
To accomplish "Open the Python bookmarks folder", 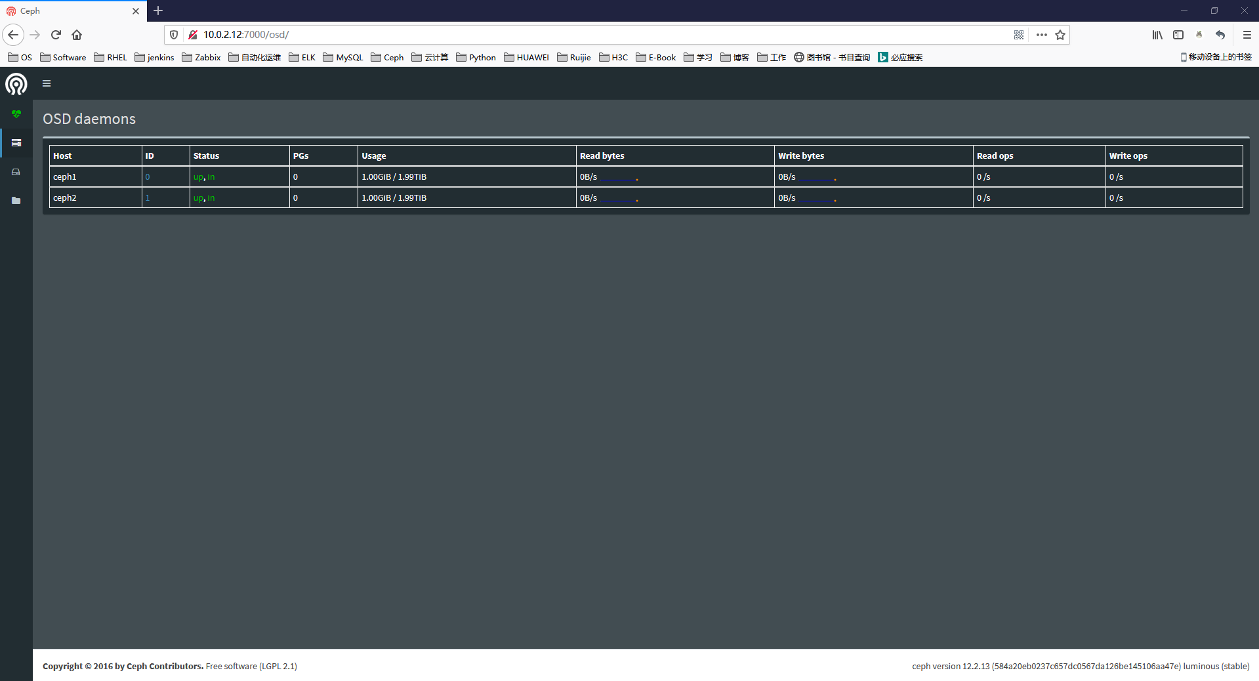I will [476, 58].
